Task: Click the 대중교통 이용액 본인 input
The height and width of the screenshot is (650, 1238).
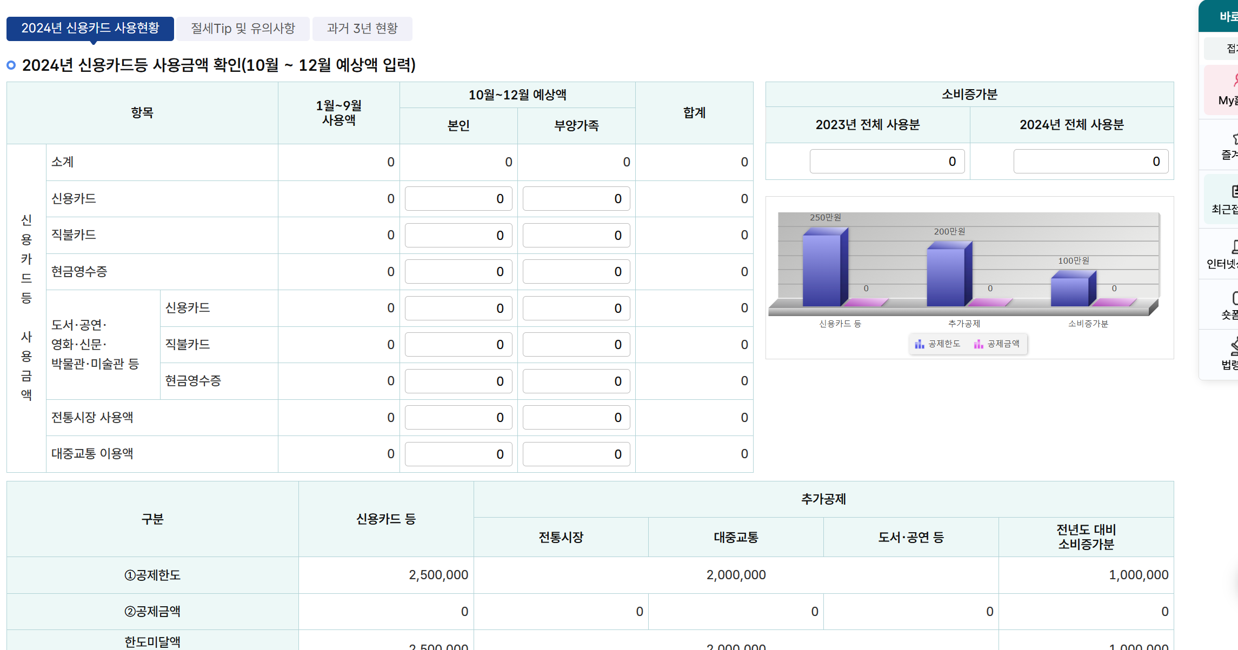Action: (x=458, y=454)
